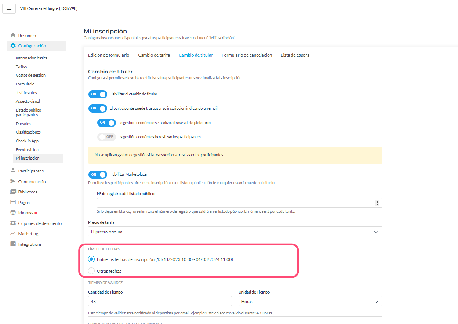The image size is (458, 324).
Task: Click the Resumen home icon
Action: 13,35
